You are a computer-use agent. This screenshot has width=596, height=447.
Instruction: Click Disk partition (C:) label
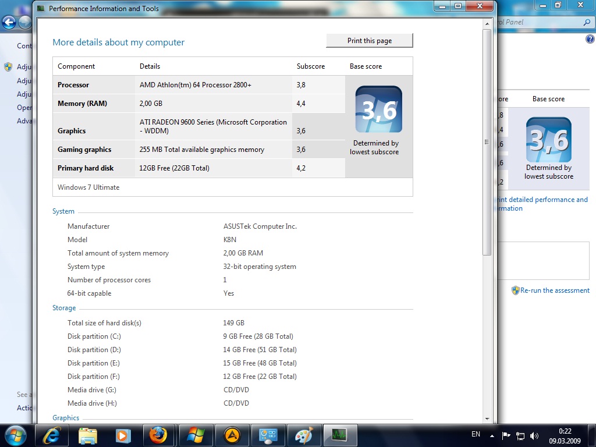pos(94,336)
